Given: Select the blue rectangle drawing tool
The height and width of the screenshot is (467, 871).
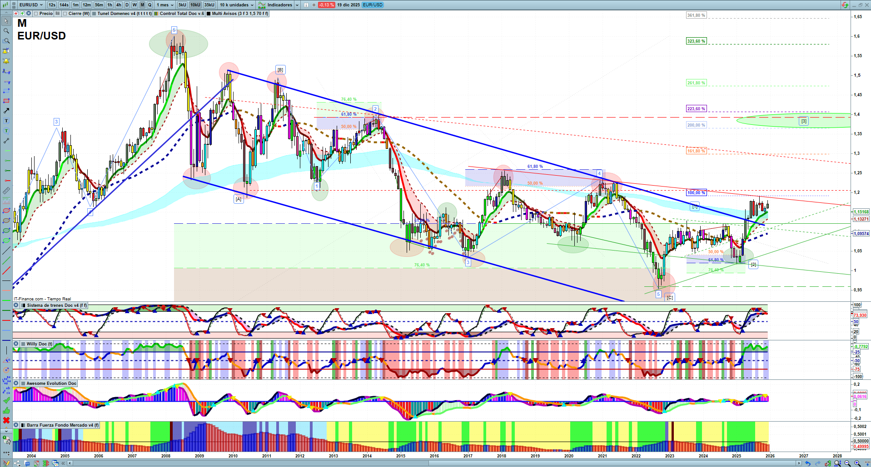Looking at the screenshot, I should pyautogui.click(x=6, y=91).
